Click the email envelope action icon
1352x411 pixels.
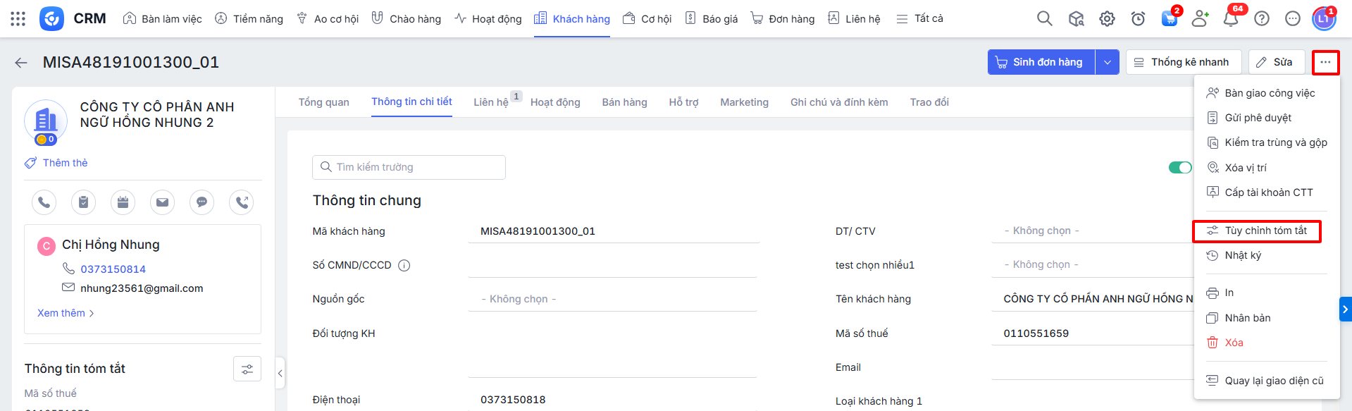click(162, 202)
